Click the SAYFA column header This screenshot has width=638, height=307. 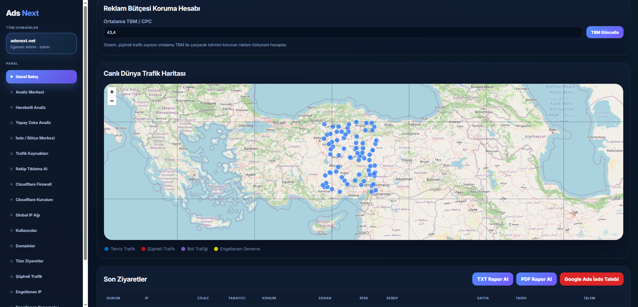coord(483,298)
